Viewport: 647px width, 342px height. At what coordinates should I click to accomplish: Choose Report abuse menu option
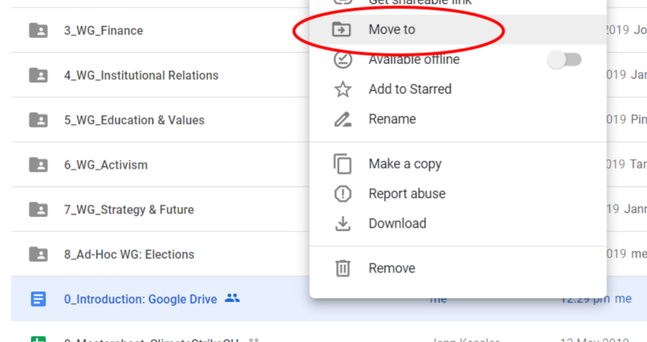407,194
